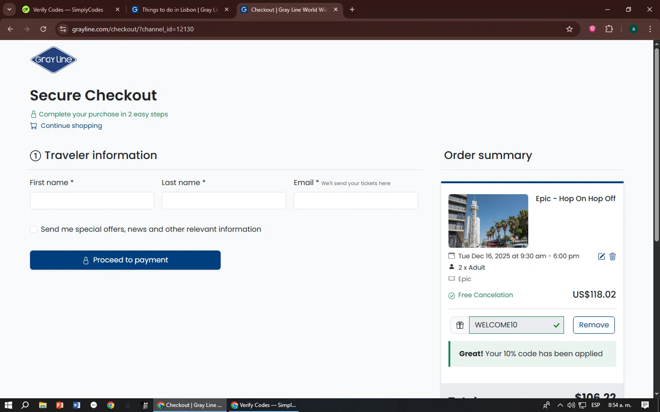Image resolution: width=660 pixels, height=412 pixels.
Task: Open the Chrome profile avatar
Action: 634,29
